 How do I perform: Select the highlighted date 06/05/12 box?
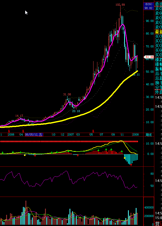[34, 135]
